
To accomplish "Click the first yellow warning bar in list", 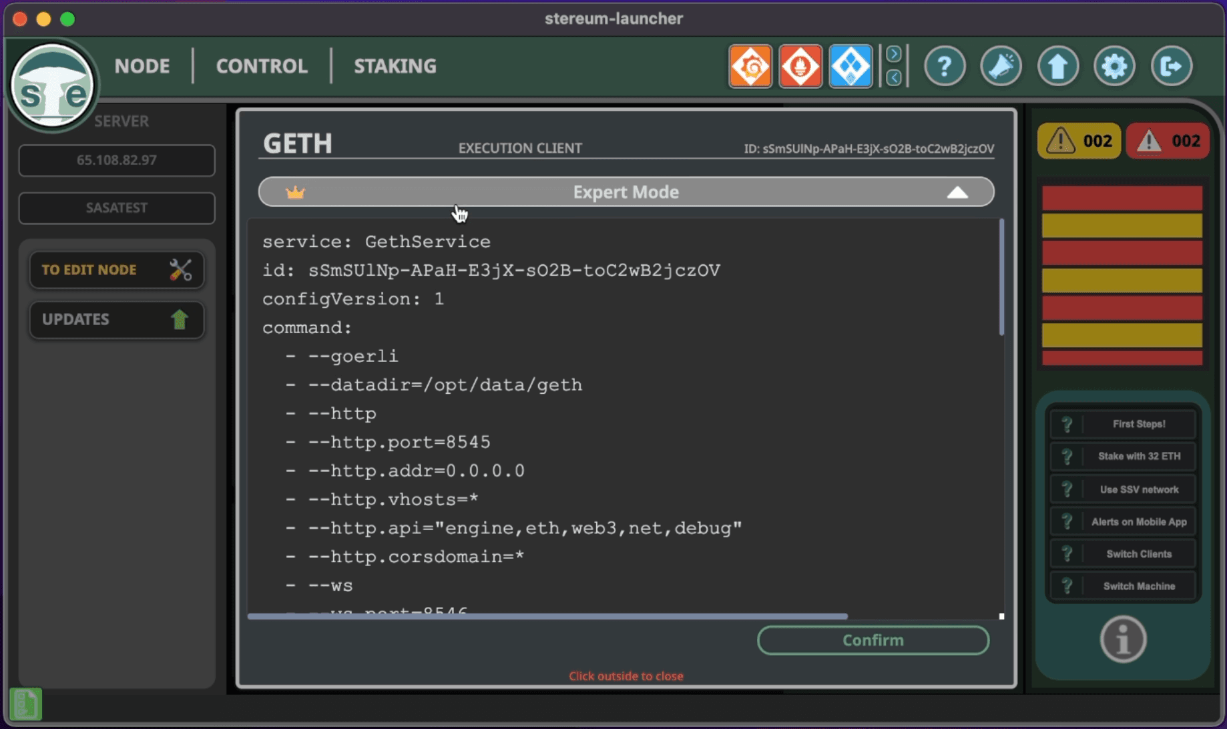I will coord(1122,226).
